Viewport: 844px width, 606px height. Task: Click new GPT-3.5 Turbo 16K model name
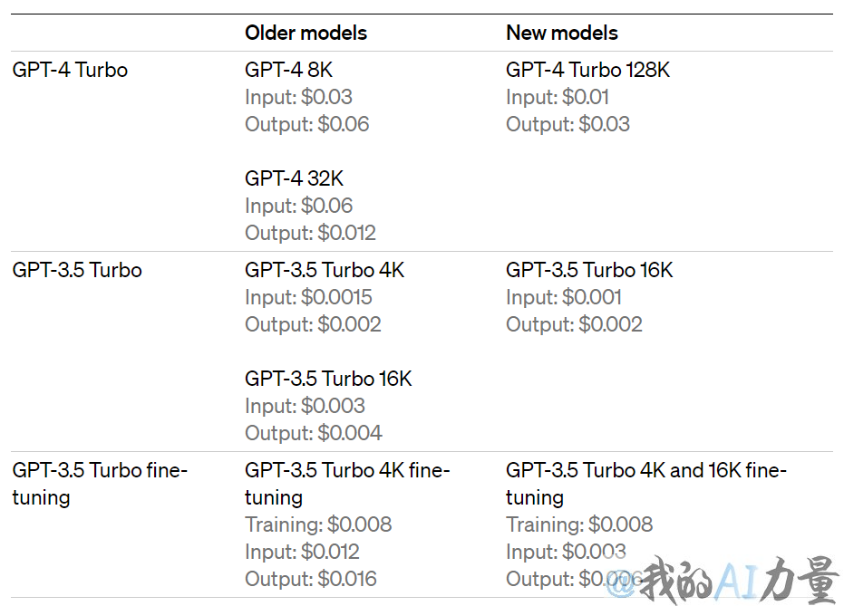[x=589, y=270]
